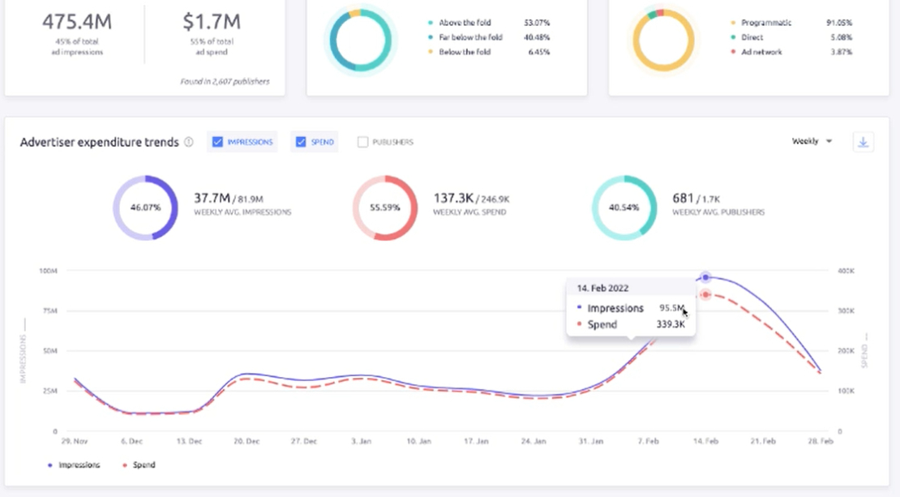
Task: Click the yellow traffic-type donut chart
Action: coord(664,37)
